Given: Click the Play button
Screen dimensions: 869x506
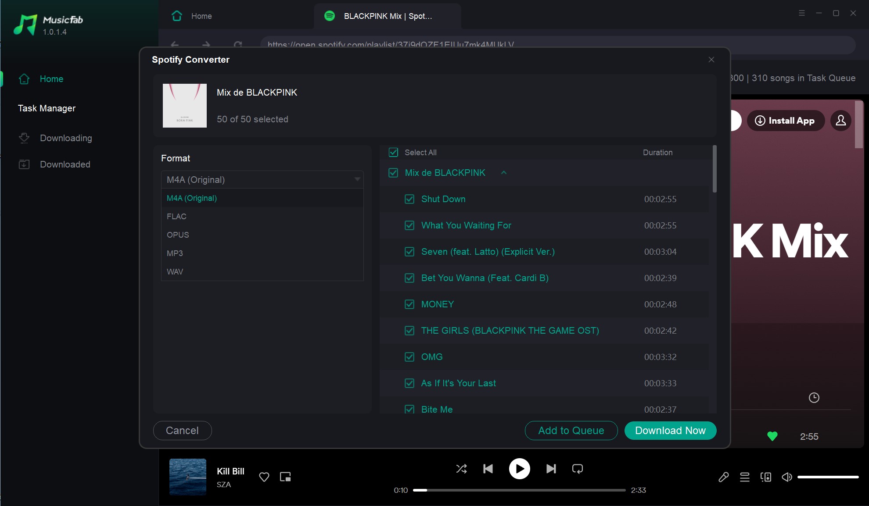Looking at the screenshot, I should 520,469.
